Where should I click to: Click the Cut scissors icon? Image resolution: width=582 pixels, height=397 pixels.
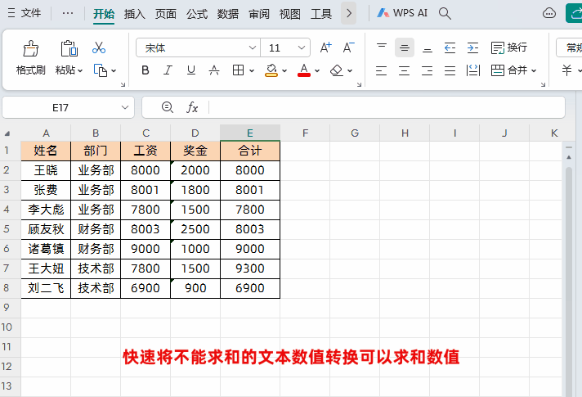[x=99, y=48]
